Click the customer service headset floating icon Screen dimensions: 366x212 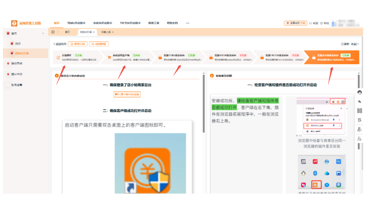359,92
